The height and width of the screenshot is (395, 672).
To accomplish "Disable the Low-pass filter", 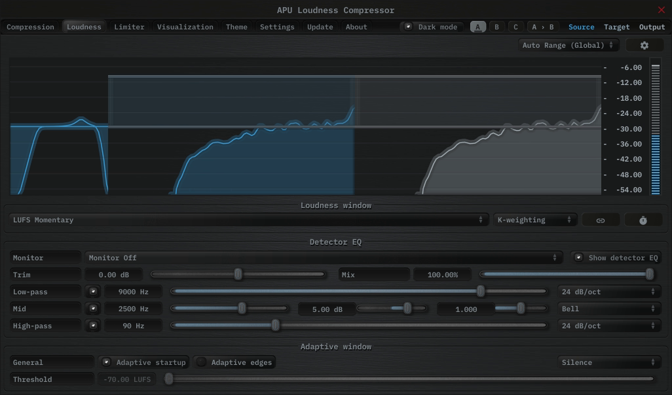I will [x=93, y=291].
